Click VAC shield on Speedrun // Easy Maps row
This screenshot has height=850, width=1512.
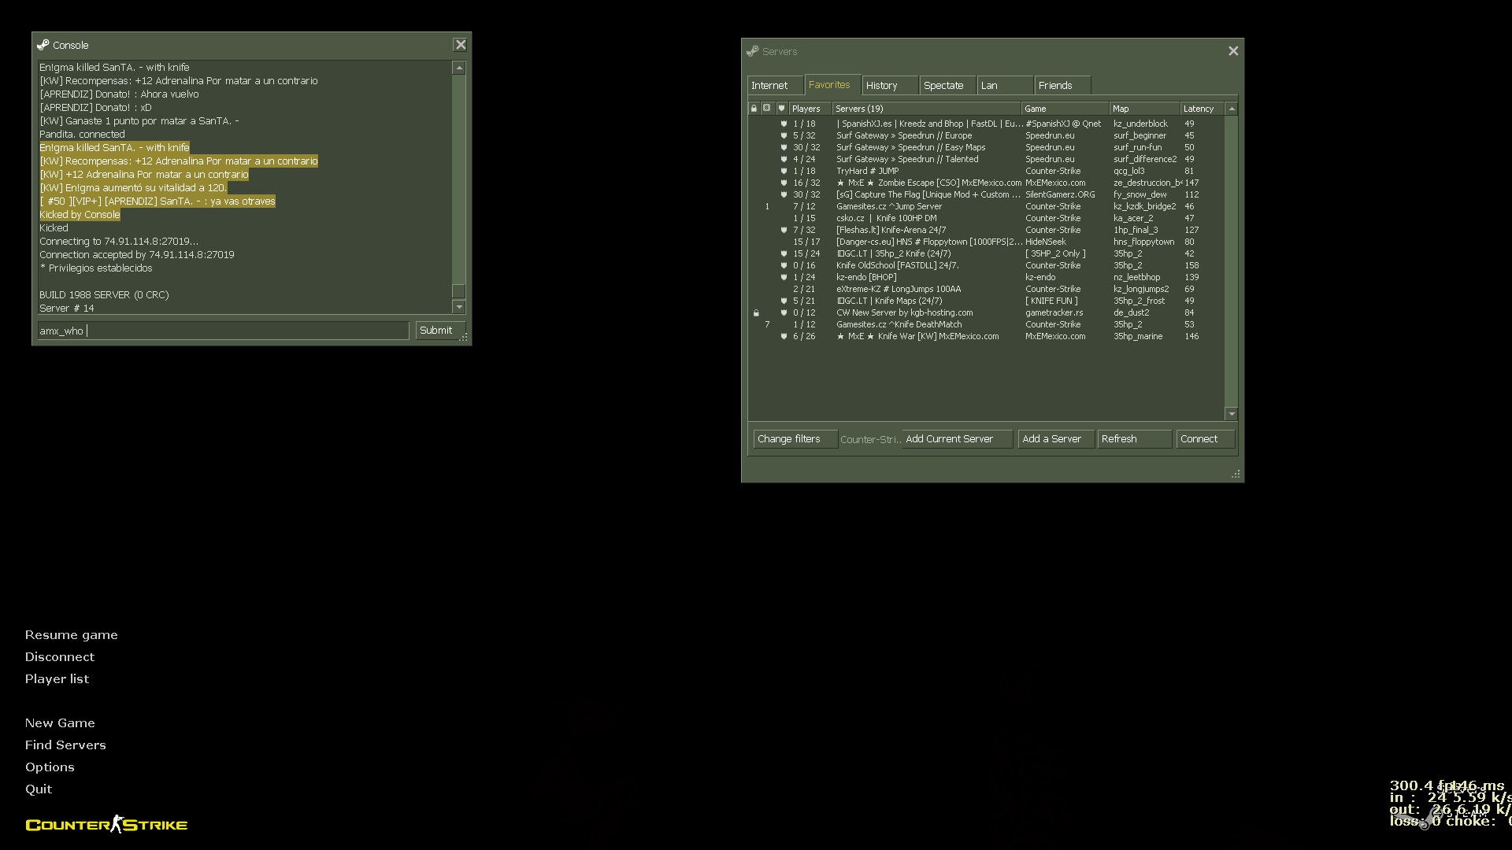tap(784, 147)
